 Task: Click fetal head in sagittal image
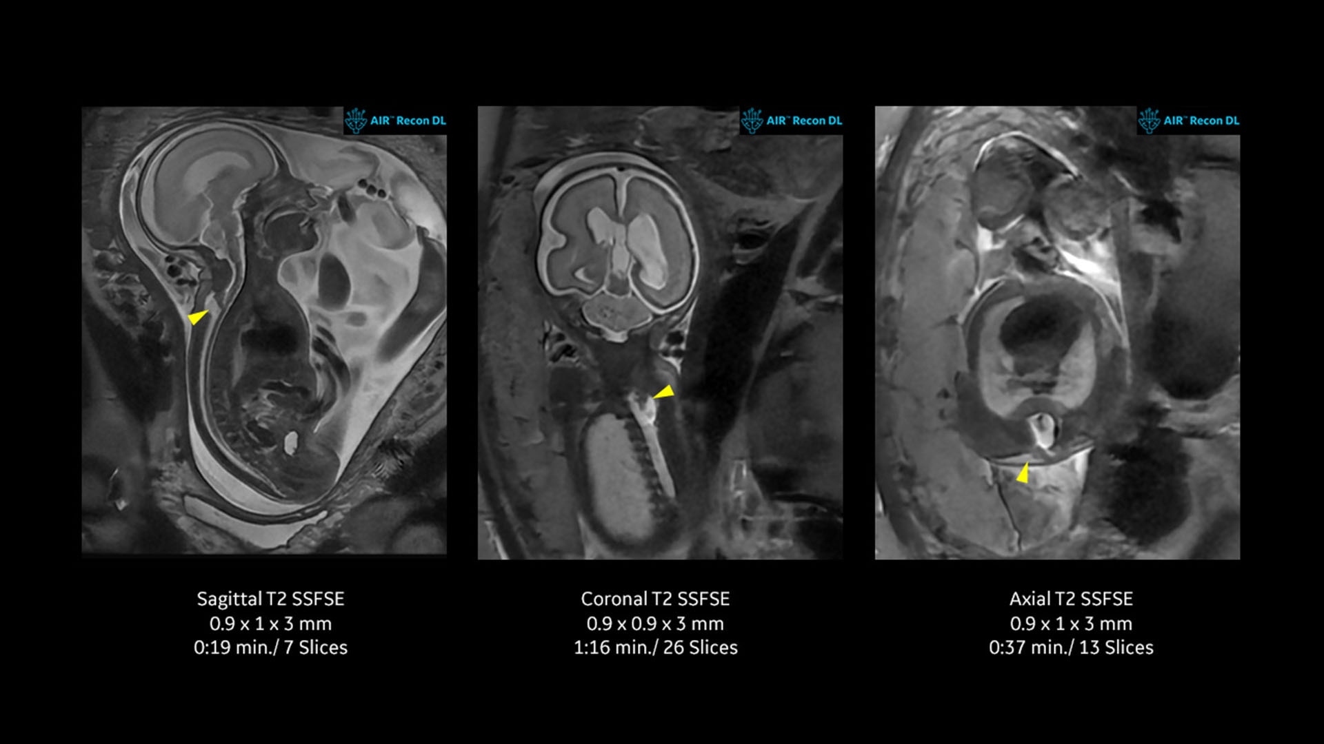pos(203,186)
